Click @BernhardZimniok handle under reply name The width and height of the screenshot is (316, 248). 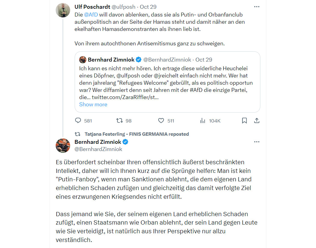[x=98, y=149]
